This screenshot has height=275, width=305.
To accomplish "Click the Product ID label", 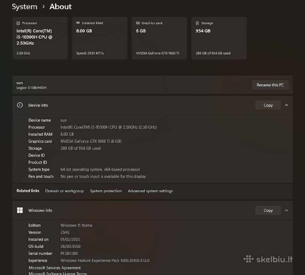I will [38, 162].
